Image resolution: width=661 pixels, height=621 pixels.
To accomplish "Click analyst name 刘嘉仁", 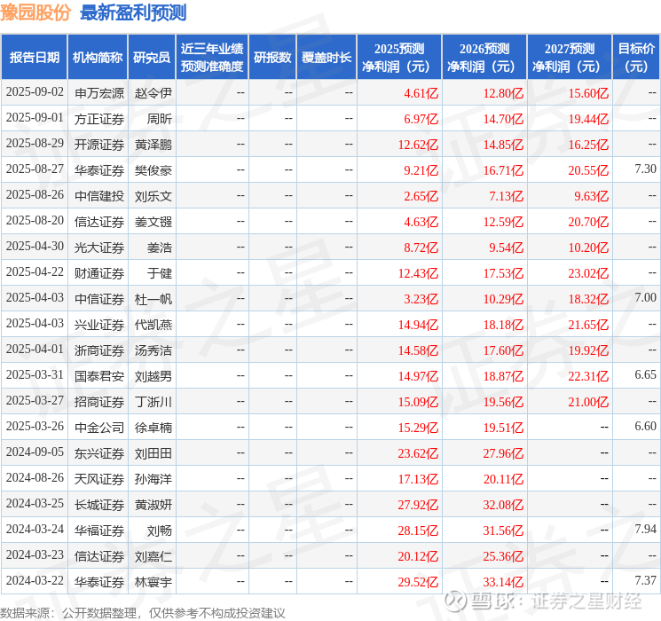I will pos(153,556).
